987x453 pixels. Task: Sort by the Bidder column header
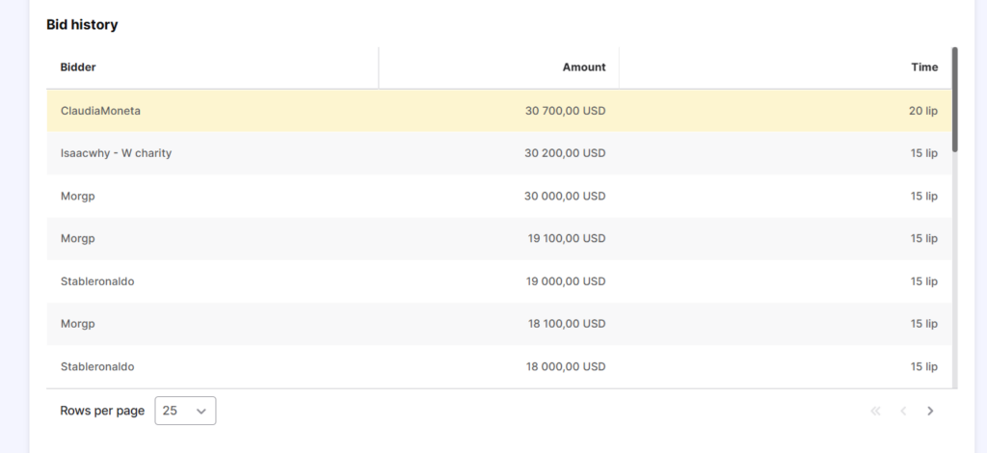click(x=78, y=67)
